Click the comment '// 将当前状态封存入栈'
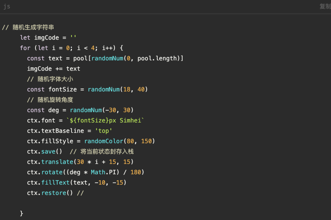The width and height of the screenshot is (331, 220). (102, 152)
